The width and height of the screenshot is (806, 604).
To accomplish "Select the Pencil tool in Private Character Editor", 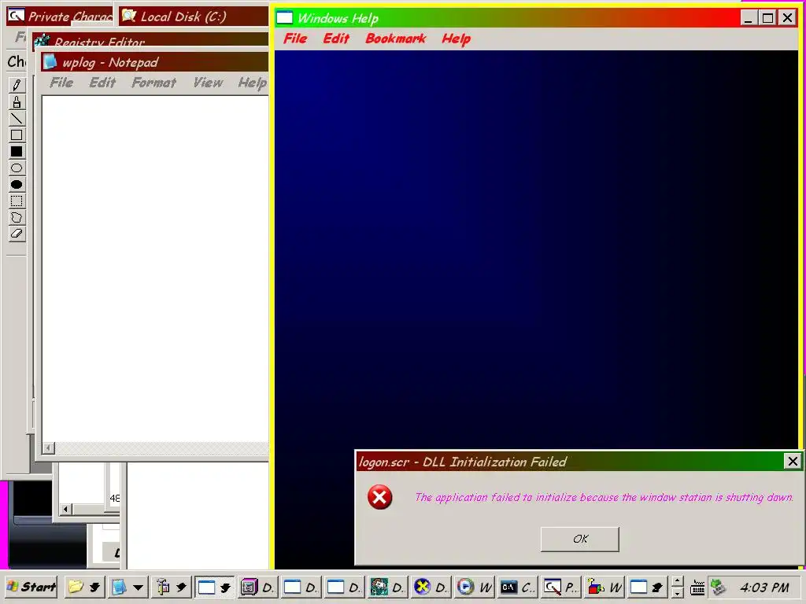I will 17,85.
